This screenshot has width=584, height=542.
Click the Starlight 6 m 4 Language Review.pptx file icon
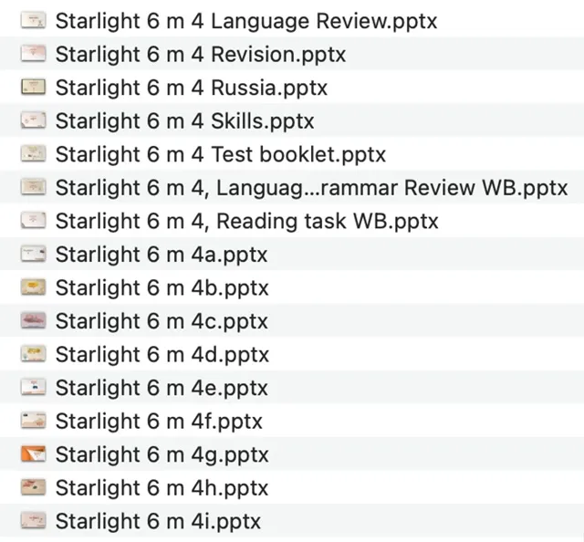(34, 21)
